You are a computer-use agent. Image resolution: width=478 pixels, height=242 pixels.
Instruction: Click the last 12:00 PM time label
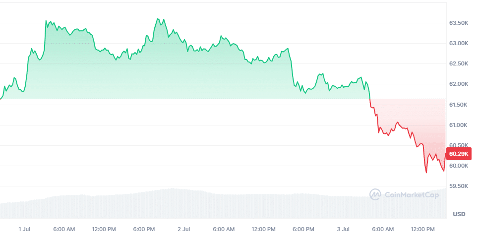(422, 229)
